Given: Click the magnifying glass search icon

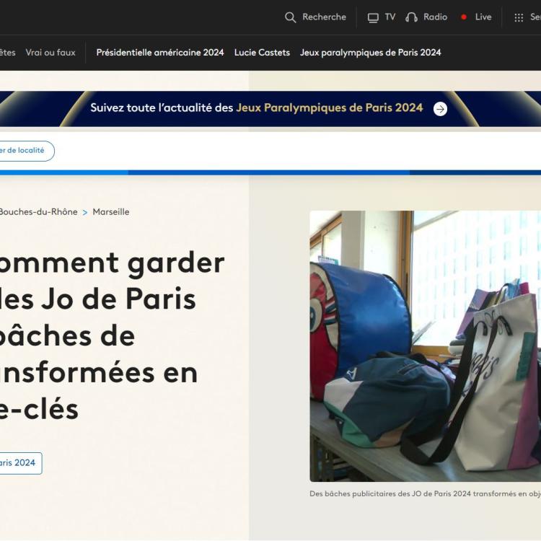Looking at the screenshot, I should 290,17.
